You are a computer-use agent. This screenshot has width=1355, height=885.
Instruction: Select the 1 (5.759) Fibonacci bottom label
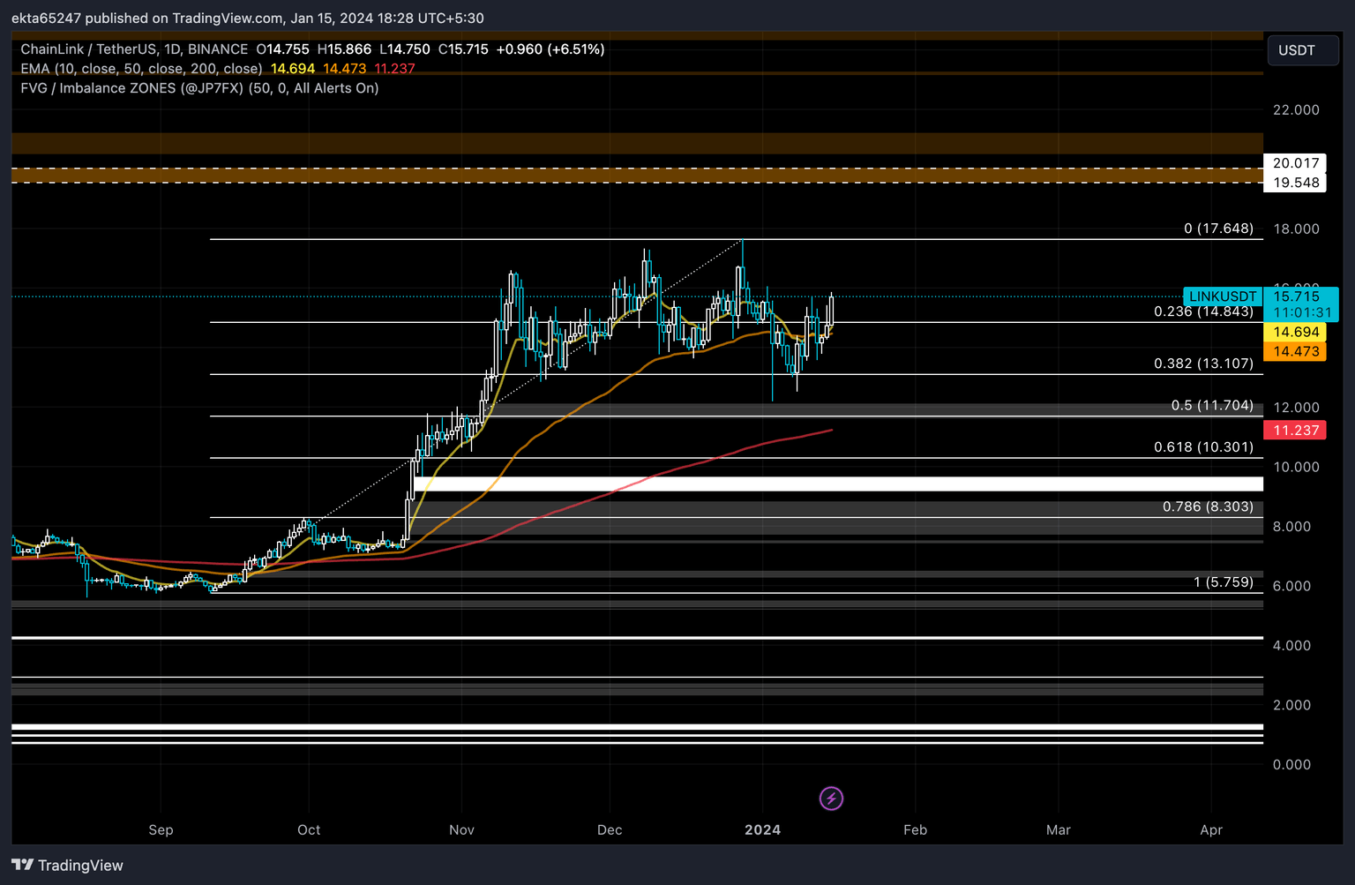tap(1223, 582)
